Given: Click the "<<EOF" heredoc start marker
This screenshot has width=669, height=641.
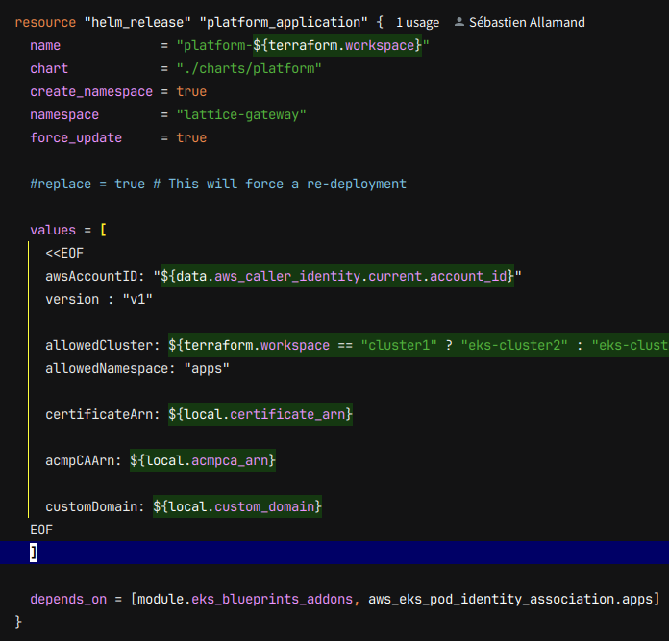Looking at the screenshot, I should pos(64,253).
